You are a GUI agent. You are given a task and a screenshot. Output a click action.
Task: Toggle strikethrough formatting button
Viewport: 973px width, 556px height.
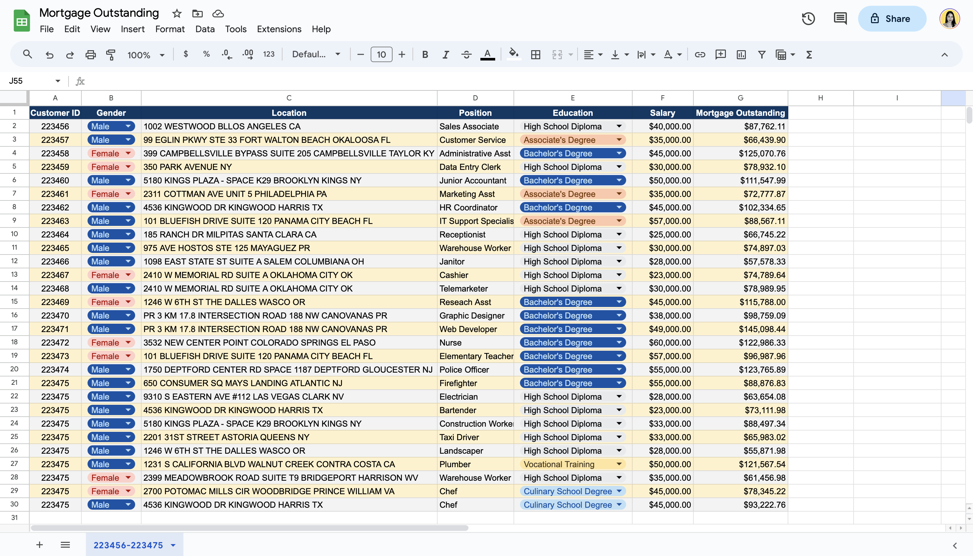pos(466,55)
